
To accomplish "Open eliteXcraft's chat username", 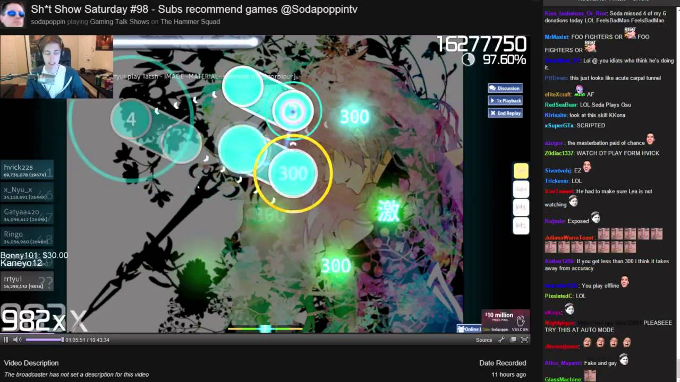I will [558, 94].
